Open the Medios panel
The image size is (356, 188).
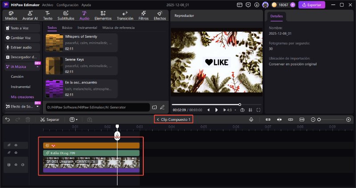[11, 16]
